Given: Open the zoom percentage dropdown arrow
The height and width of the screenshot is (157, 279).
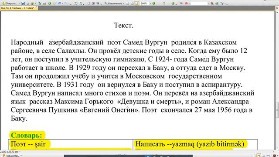Looking at the screenshot, I should coord(150,3).
